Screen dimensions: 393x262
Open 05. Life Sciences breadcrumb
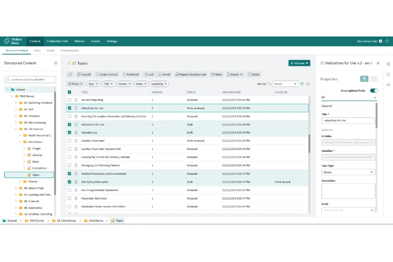pyautogui.click(x=64, y=221)
